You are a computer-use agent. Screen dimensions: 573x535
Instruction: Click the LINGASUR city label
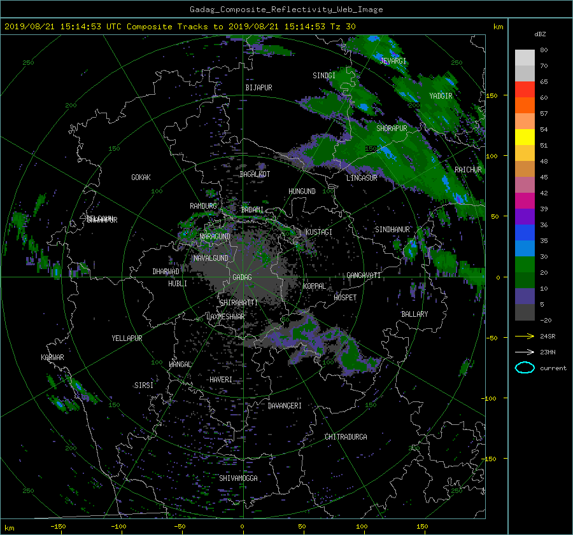[x=362, y=178]
